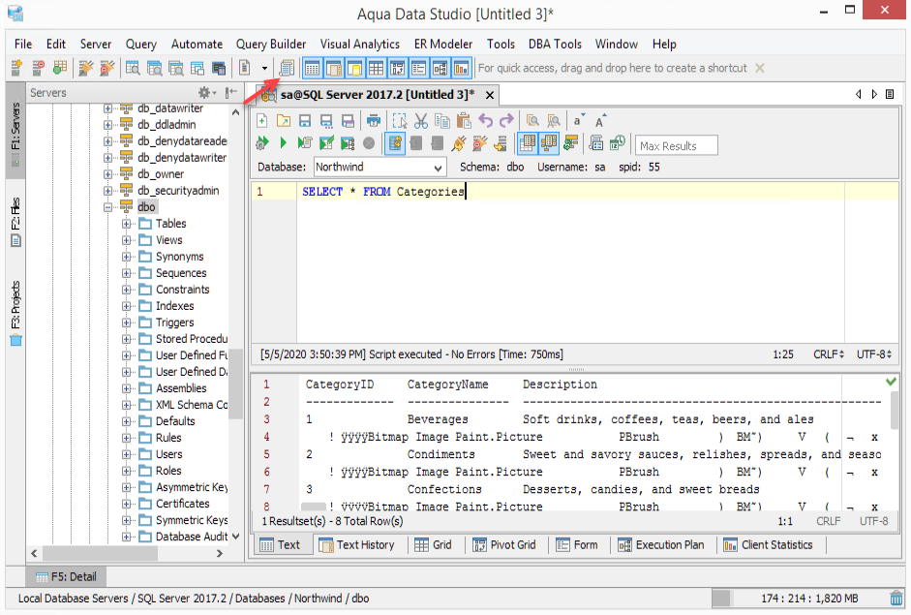
Task: Click the Max Results input field
Action: (x=676, y=146)
